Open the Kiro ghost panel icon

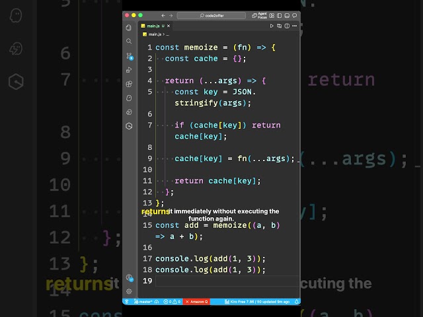point(129,98)
